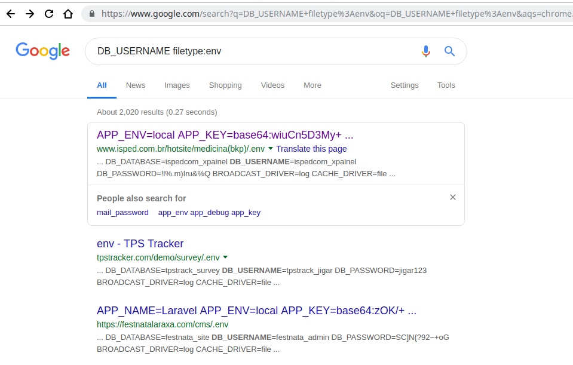Run search with the magnifying glass icon
This screenshot has width=573, height=365.
click(x=449, y=51)
